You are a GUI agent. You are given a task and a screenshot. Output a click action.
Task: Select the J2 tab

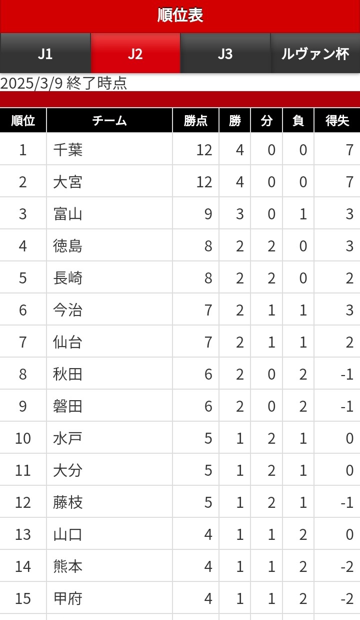pyautogui.click(x=135, y=54)
